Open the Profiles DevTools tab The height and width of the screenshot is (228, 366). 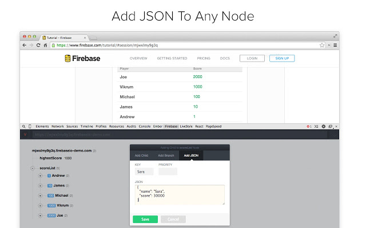pyautogui.click(x=101, y=127)
